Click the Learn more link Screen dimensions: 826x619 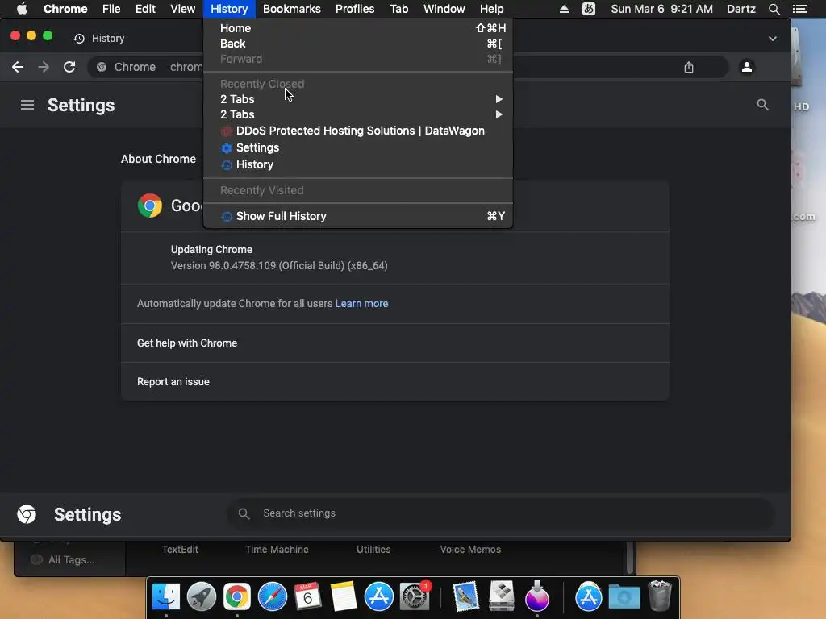pyautogui.click(x=361, y=303)
